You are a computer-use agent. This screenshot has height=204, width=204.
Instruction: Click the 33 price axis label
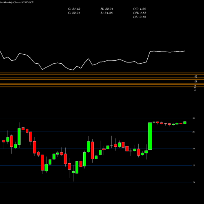click(x=194, y=118)
